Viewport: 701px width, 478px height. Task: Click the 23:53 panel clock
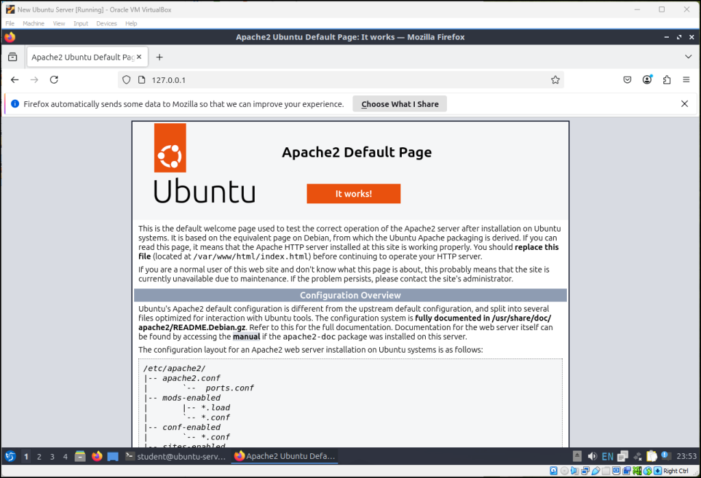(686, 456)
